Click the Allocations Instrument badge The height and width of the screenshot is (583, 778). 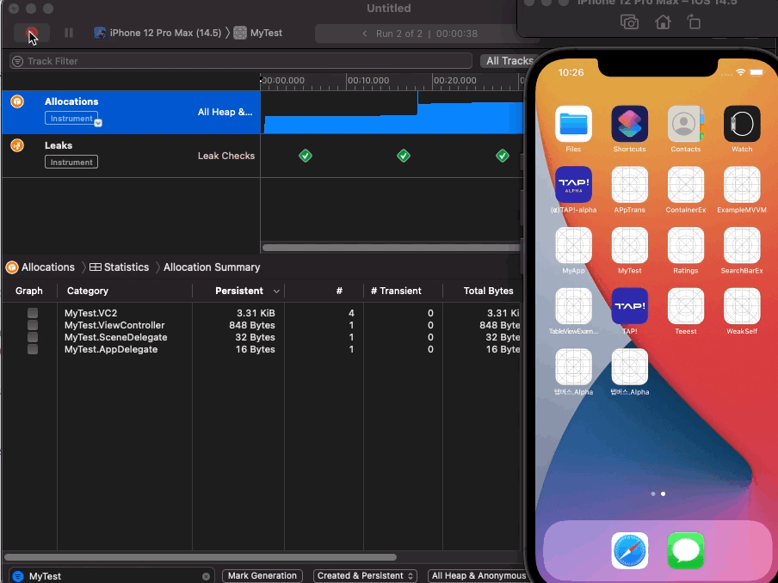tap(71, 119)
